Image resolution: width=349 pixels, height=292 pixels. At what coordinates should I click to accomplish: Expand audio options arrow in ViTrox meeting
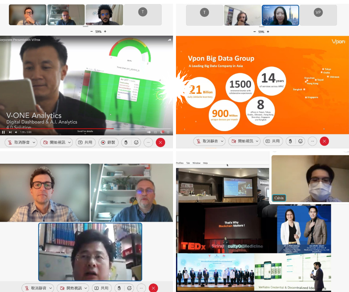(34, 142)
